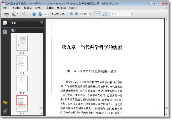This screenshot has width=172, height=120.
Task: Select page thumbnail 214
Action: (22, 84)
